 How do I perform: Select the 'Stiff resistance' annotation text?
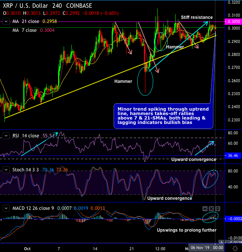tap(197, 17)
